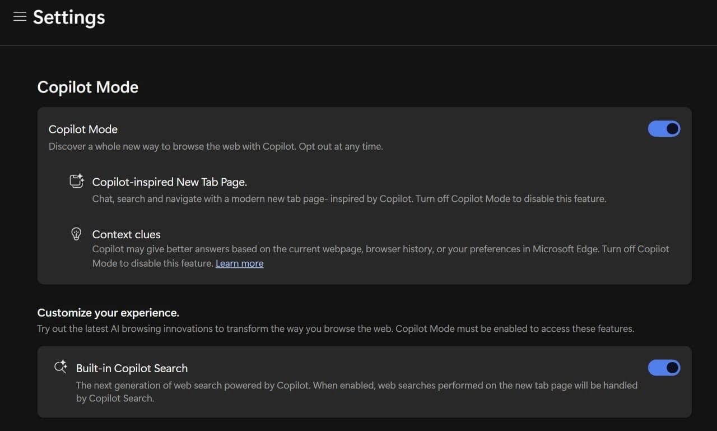Click the 'Copilot may give better answers' description
Image resolution: width=717 pixels, height=431 pixels.
381,256
